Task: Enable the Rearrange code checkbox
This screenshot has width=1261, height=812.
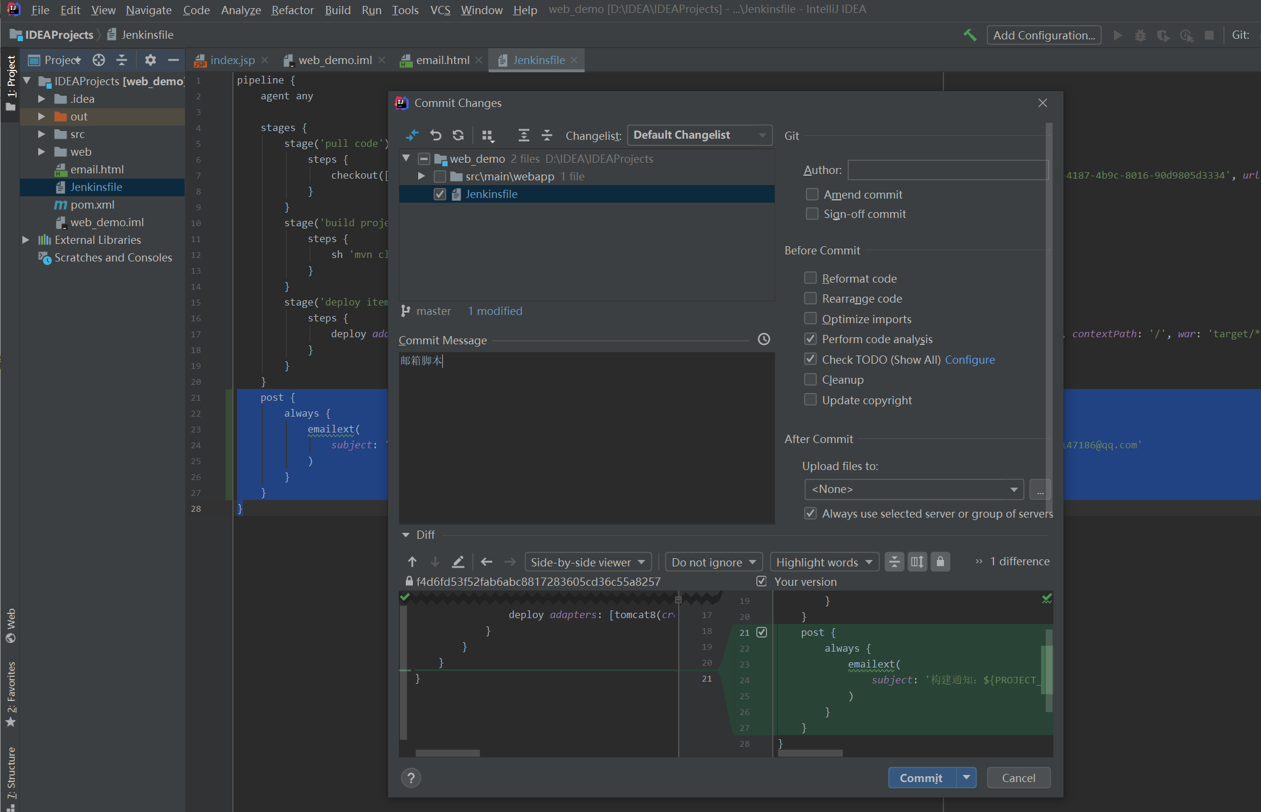Action: coord(810,298)
